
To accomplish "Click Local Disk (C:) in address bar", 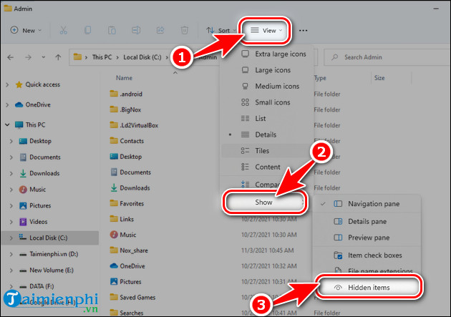I will 142,57.
